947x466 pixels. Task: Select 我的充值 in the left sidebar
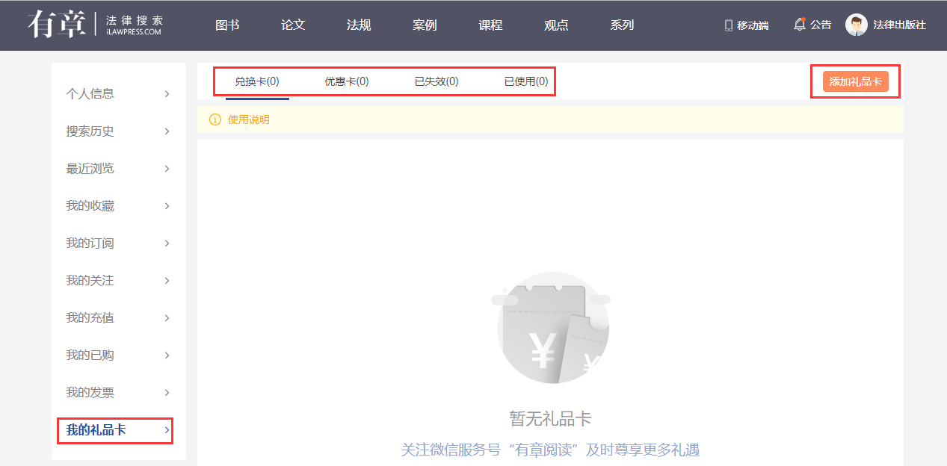(x=90, y=318)
